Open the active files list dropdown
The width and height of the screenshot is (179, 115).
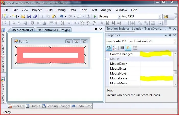(96, 29)
